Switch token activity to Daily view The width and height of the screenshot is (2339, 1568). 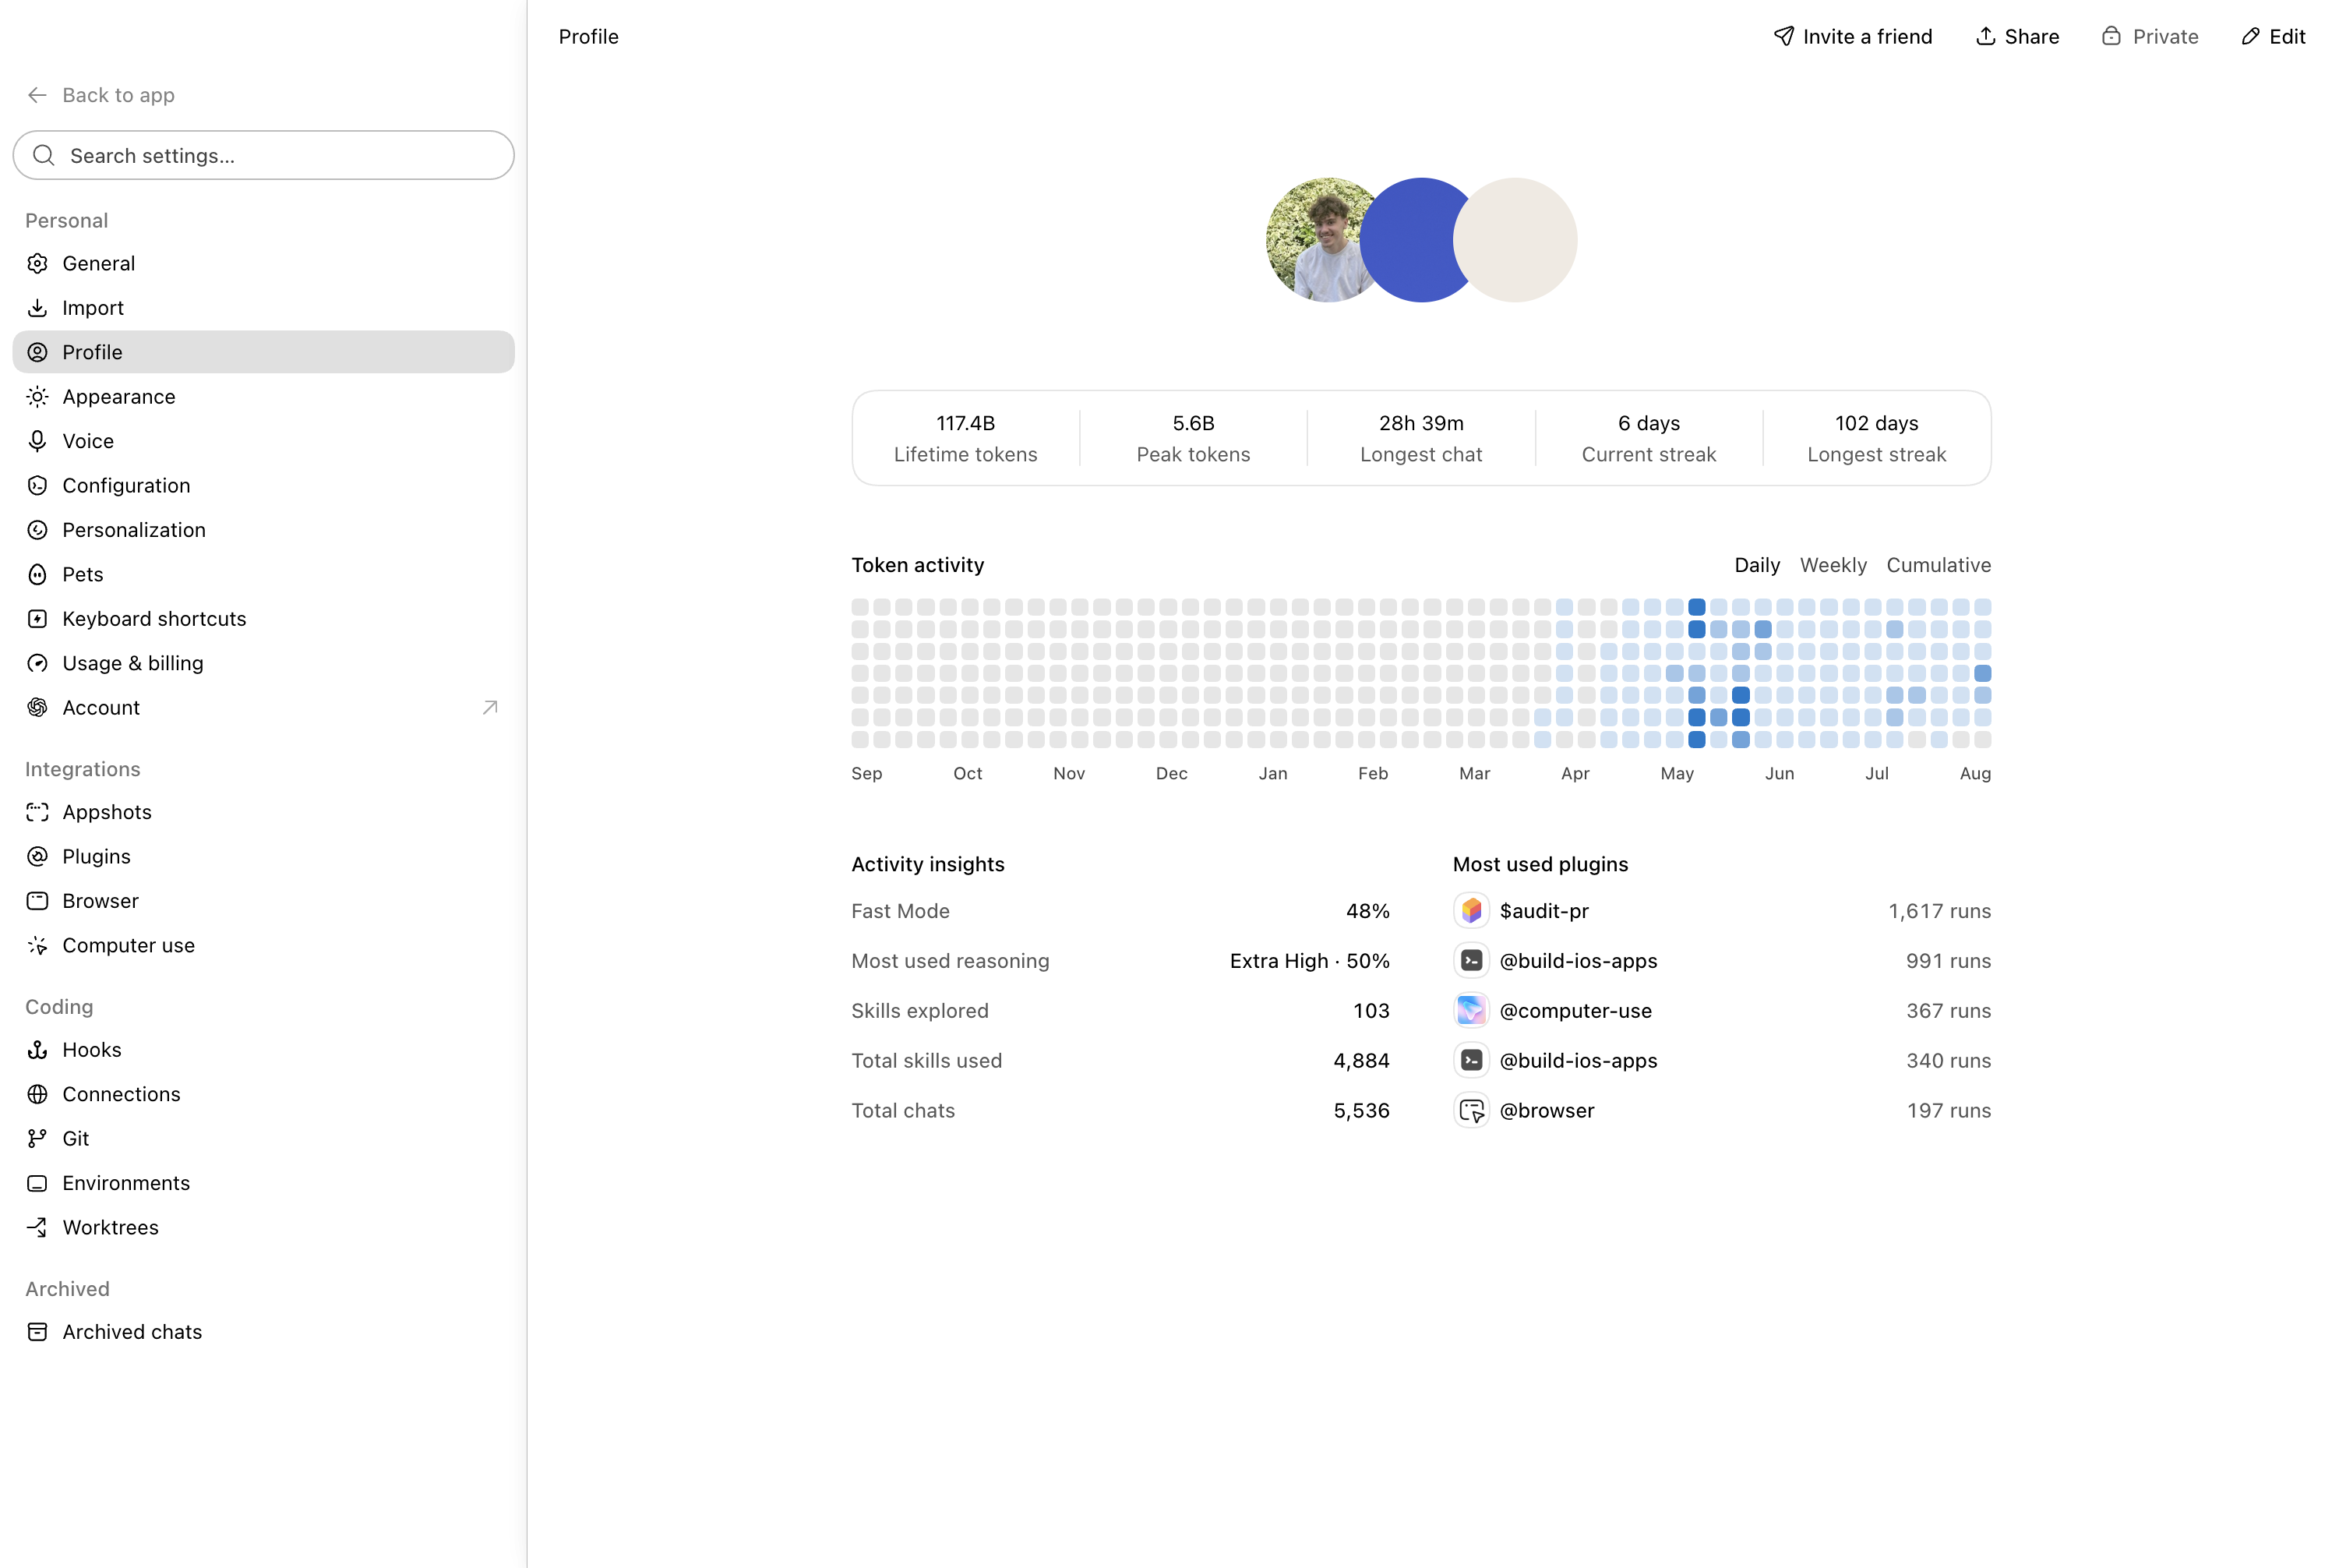pos(1757,565)
